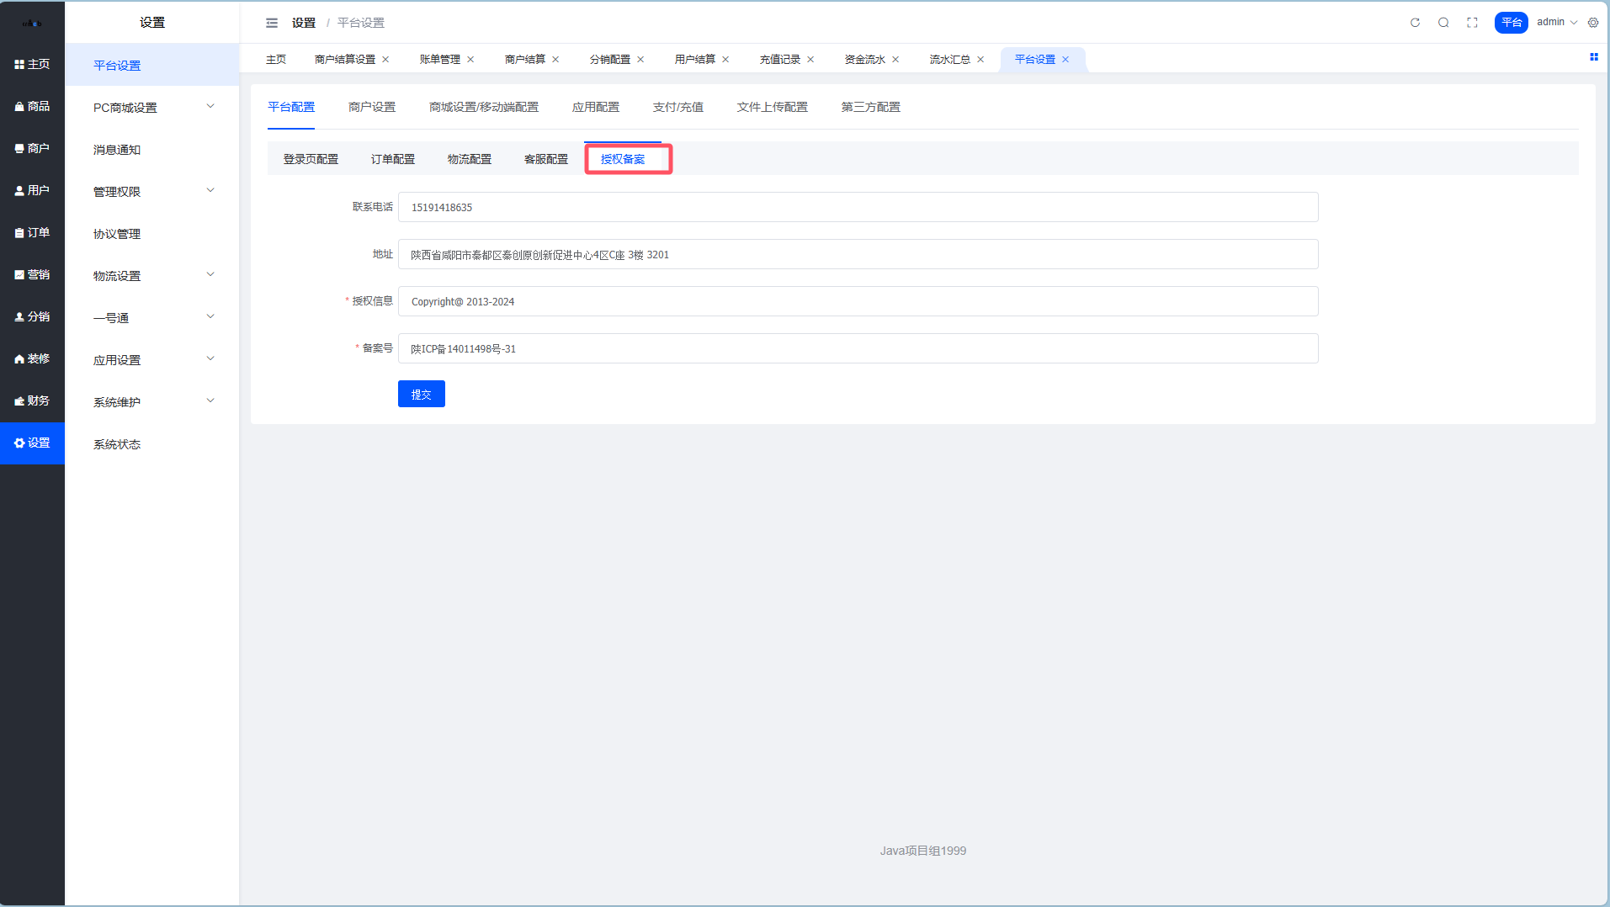
Task: Go to 商品 in left sidebar
Action: 32,106
